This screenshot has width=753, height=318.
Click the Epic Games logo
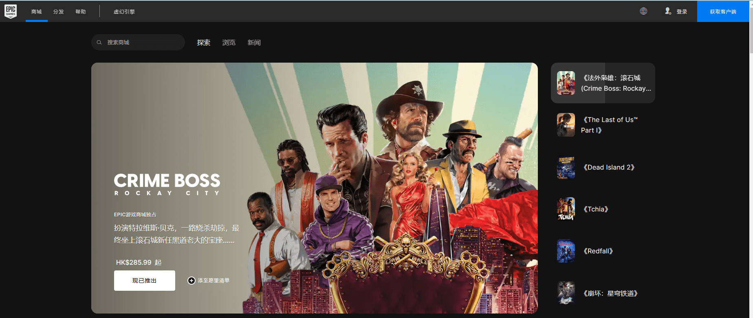tap(11, 11)
